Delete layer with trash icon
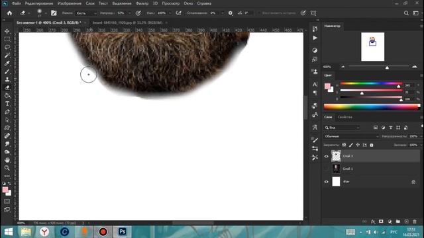 415,221
